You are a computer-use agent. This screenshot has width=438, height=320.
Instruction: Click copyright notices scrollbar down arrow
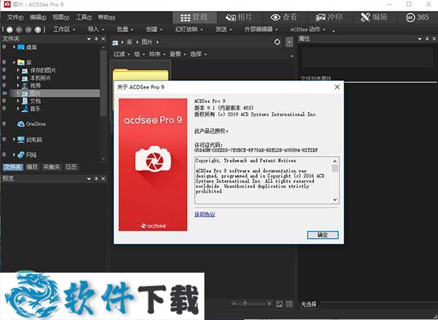coord(335,200)
